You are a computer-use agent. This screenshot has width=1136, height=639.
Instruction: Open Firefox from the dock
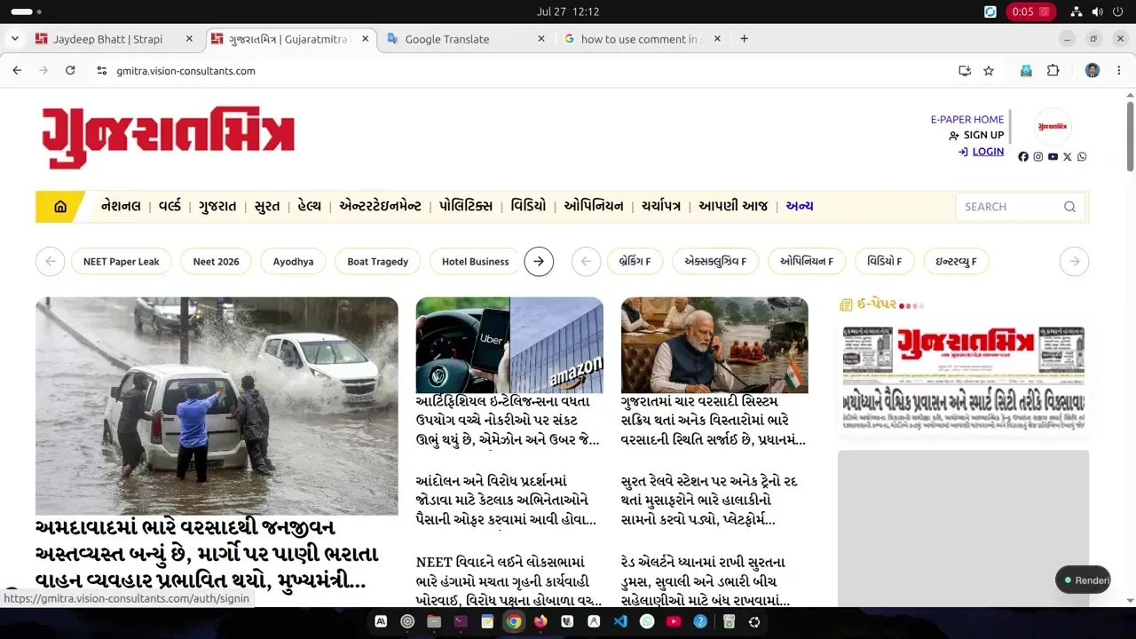coord(540,622)
